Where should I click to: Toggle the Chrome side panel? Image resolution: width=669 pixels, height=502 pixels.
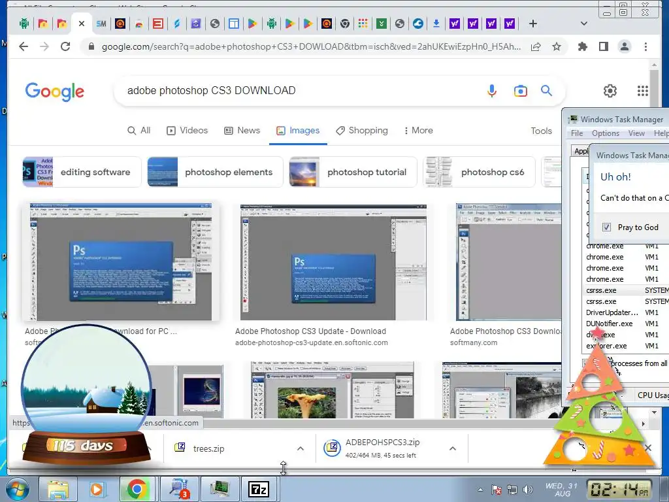click(x=603, y=46)
